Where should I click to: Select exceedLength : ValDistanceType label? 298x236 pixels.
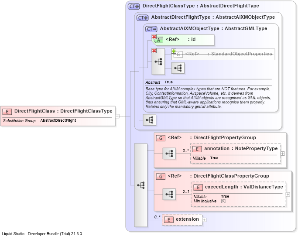pos(244,187)
